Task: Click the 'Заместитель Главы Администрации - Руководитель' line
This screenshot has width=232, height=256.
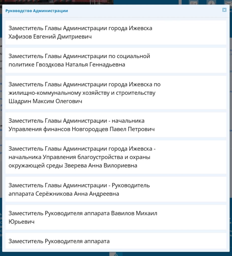Action: tap(79, 185)
